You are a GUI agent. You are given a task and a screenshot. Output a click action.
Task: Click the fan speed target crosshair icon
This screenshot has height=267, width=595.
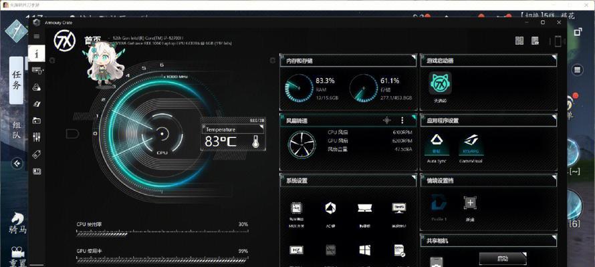pyautogui.click(x=386, y=120)
